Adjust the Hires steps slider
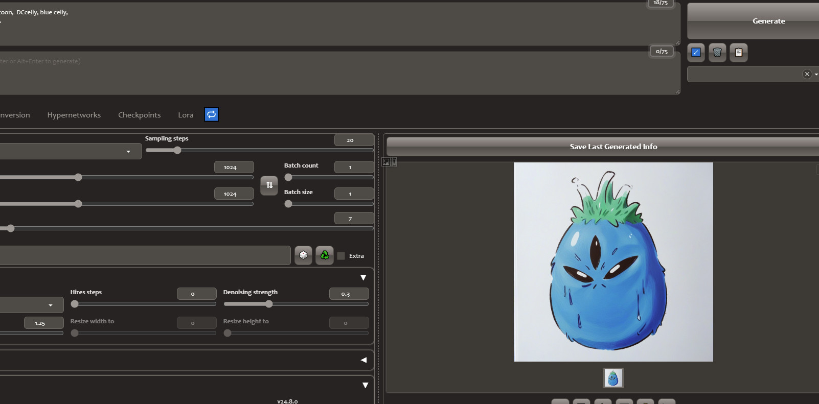The width and height of the screenshot is (819, 404). pos(143,304)
